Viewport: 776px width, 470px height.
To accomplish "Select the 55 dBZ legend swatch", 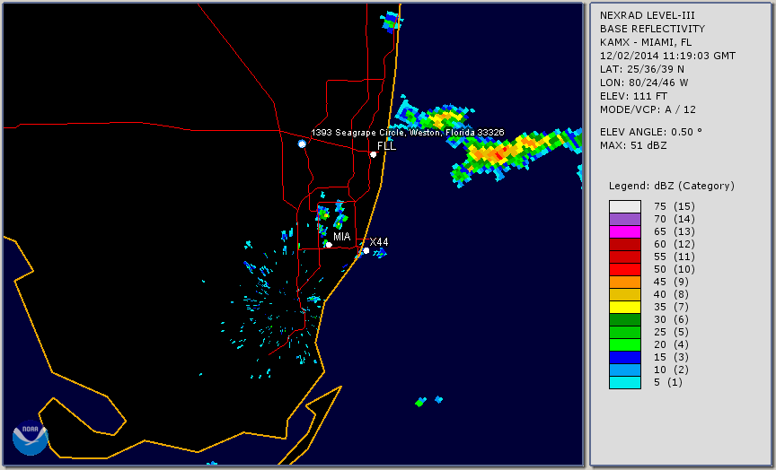I will point(625,257).
